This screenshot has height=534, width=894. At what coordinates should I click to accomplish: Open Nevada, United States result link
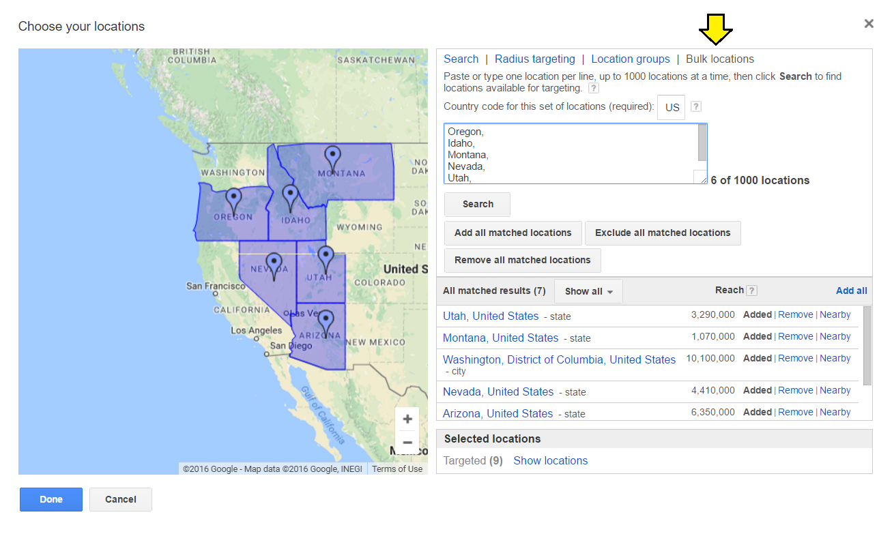tap(498, 391)
